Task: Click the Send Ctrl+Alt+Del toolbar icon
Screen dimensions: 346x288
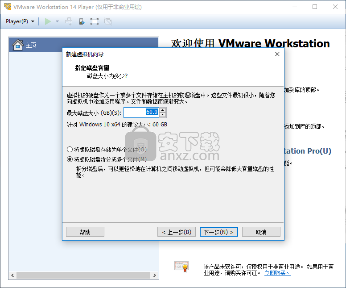Action: pos(69,21)
